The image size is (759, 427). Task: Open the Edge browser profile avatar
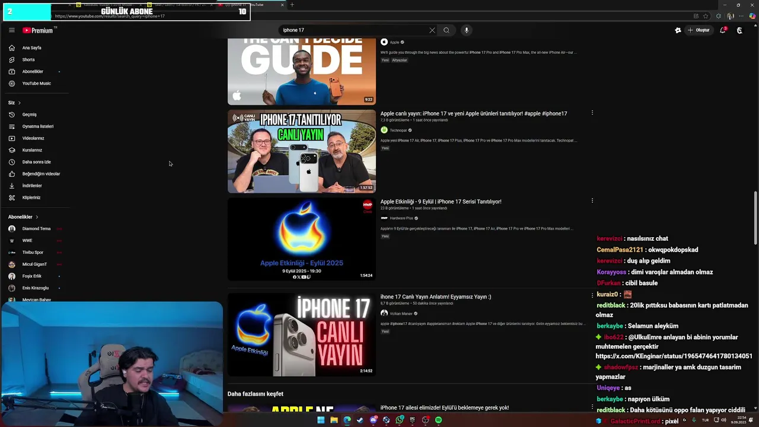click(731, 16)
